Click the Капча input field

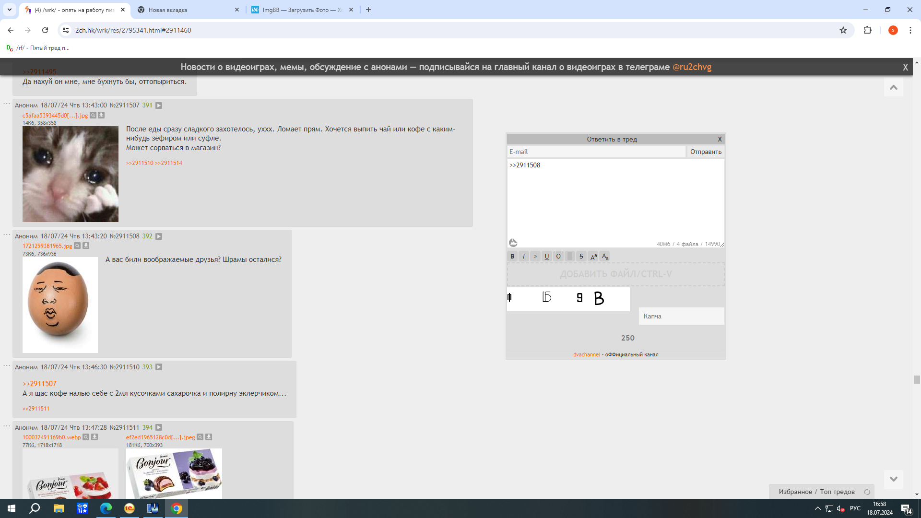[681, 316]
